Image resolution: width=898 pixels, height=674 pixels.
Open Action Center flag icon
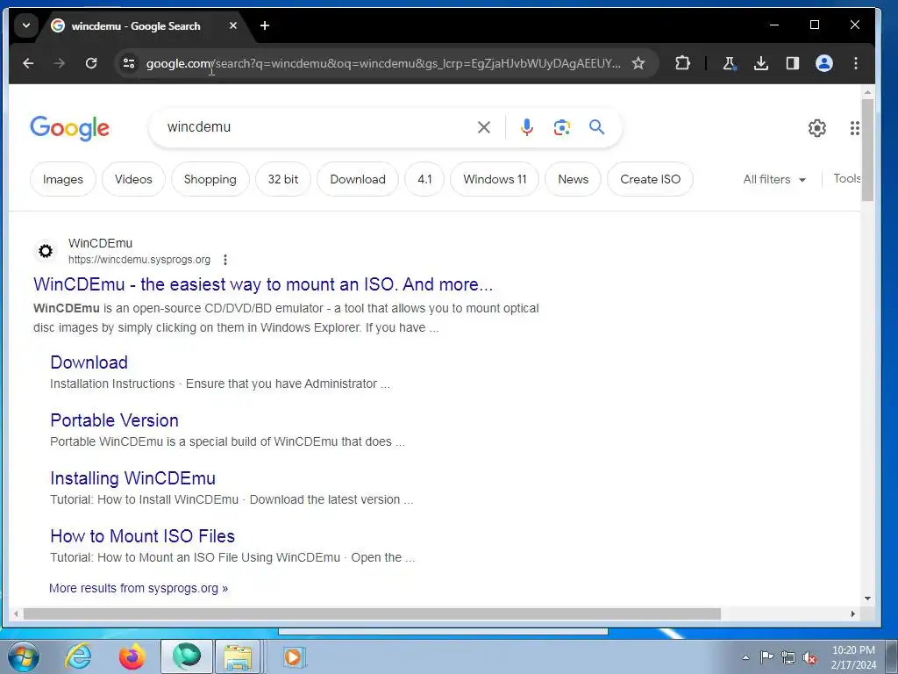coord(766,657)
